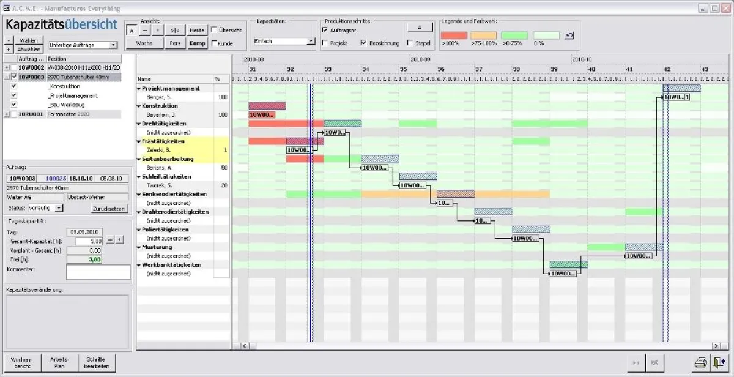Reset legend colors with undo icon
Screen dimensions: 734x377
point(569,35)
